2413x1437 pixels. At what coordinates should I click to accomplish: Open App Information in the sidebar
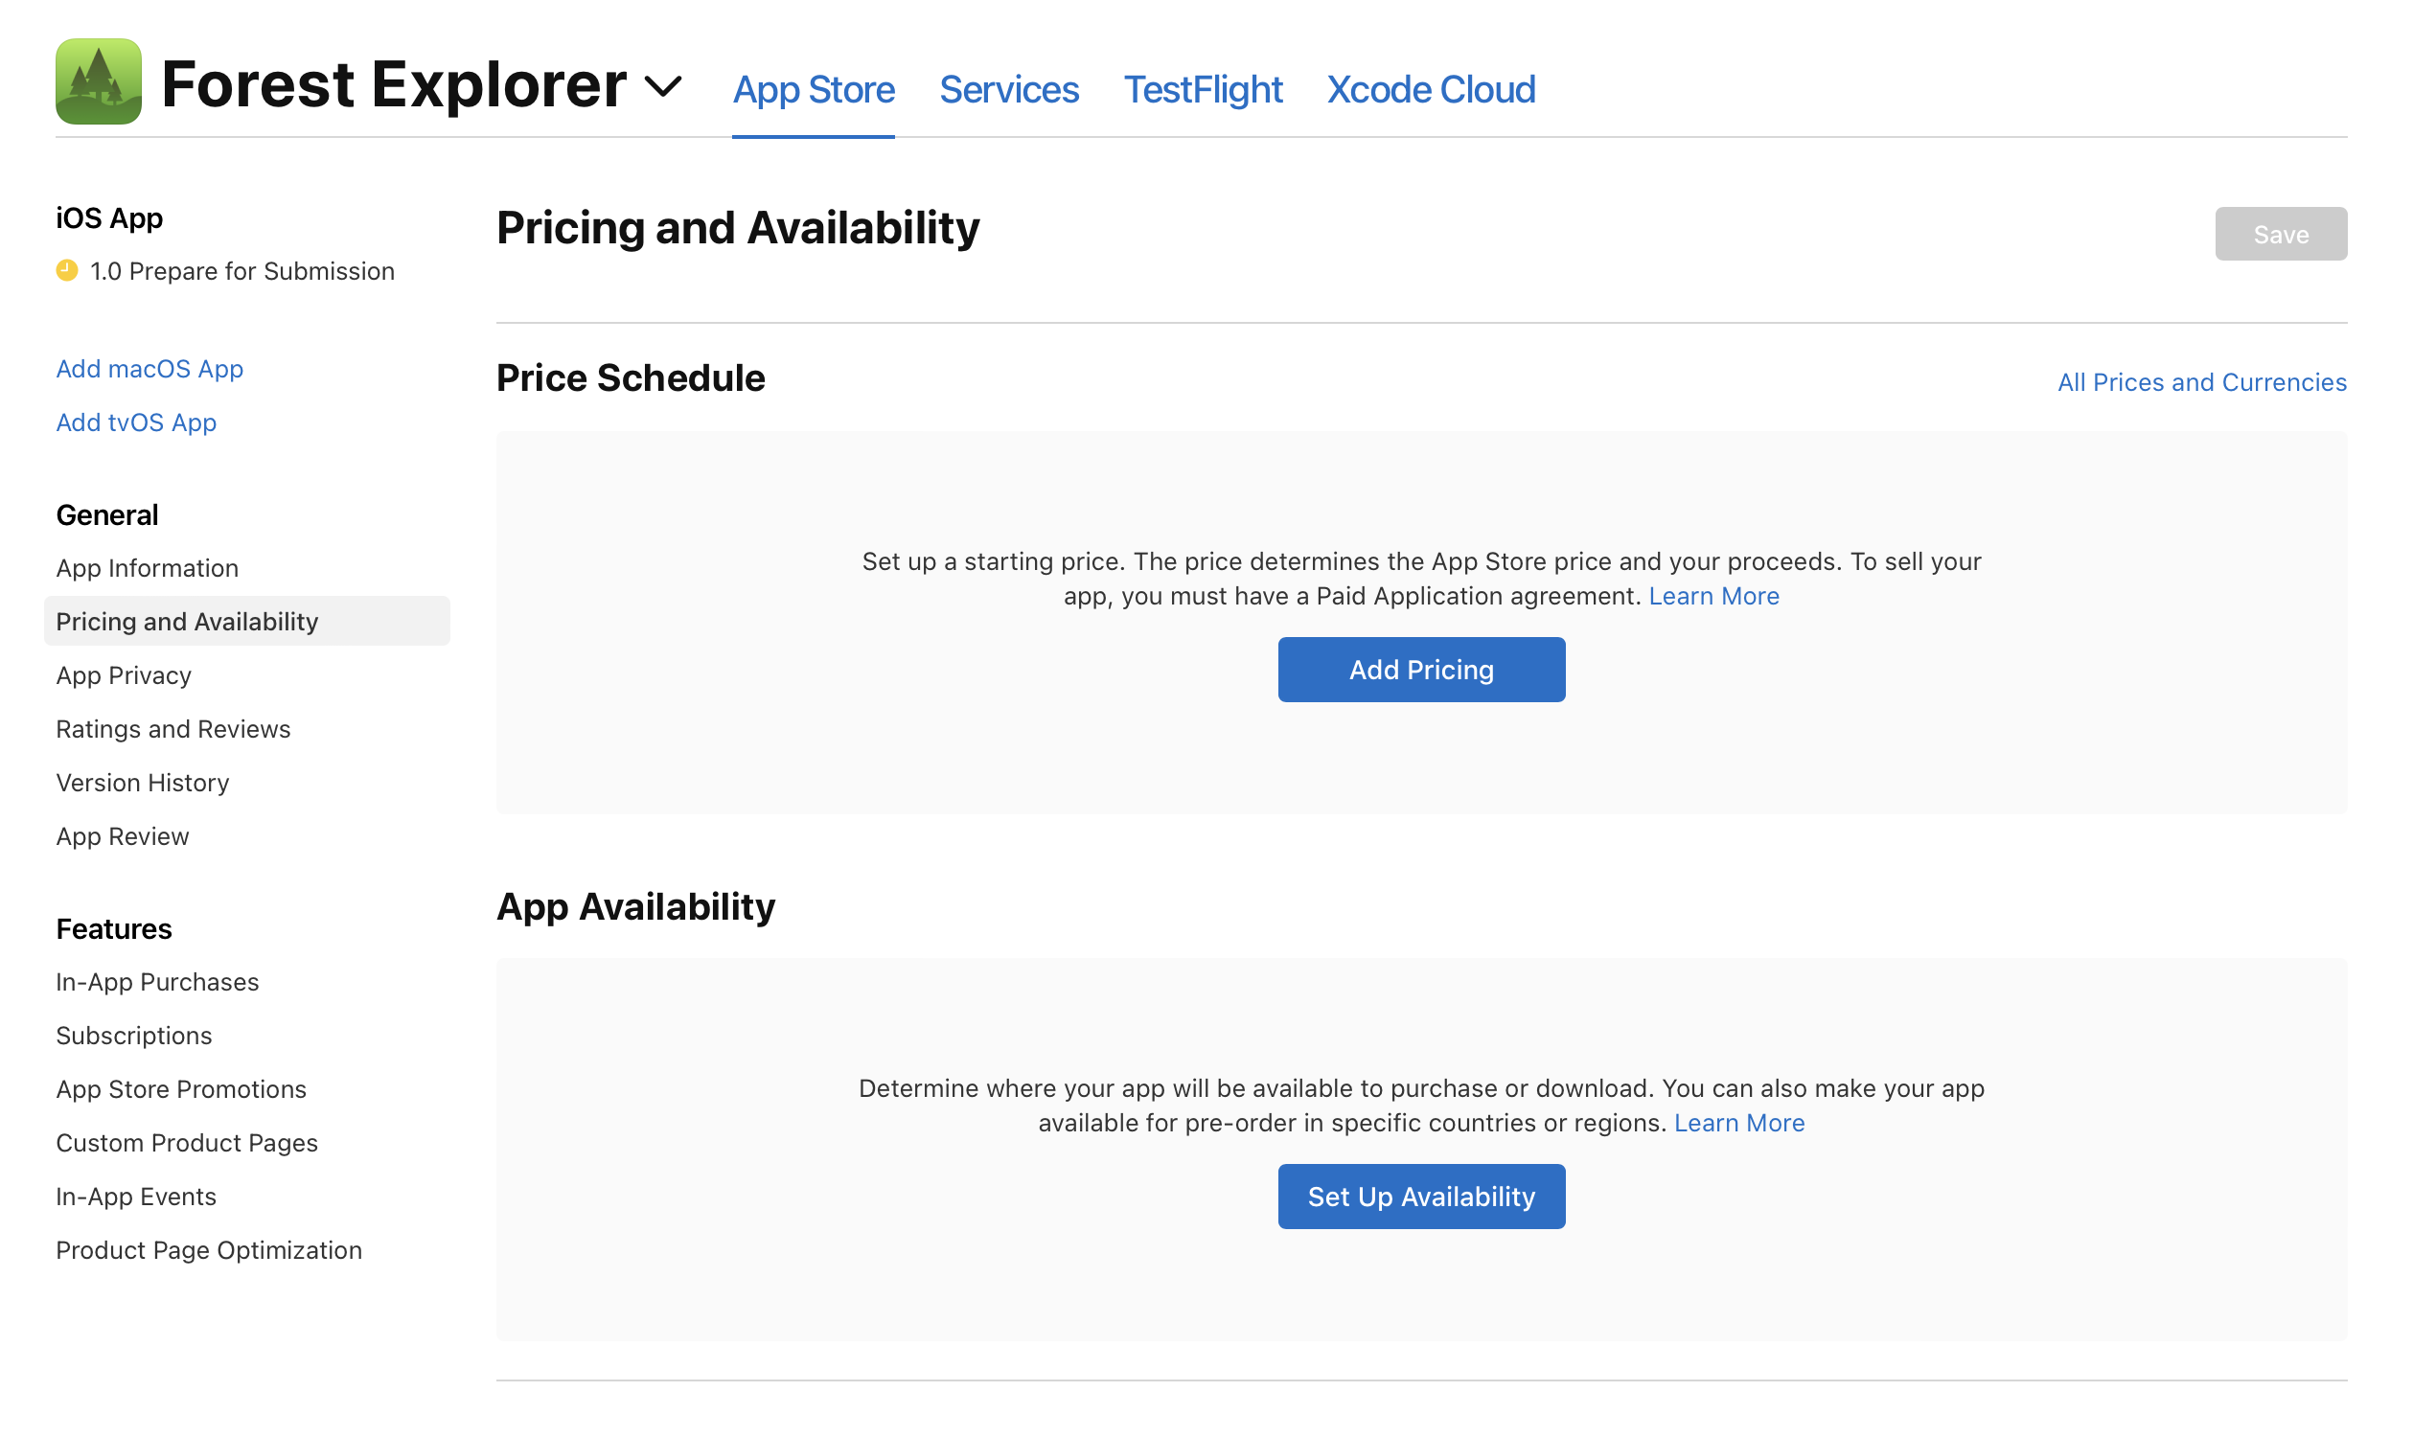[148, 567]
